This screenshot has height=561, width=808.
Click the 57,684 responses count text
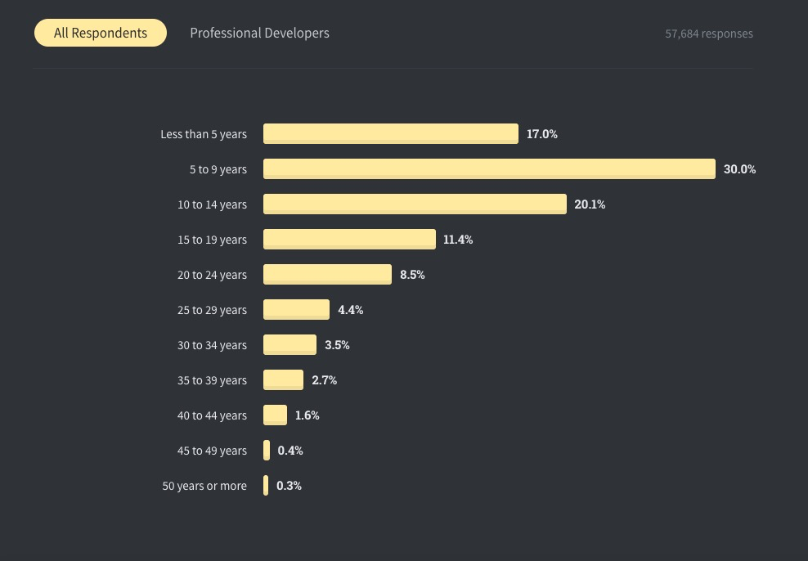click(709, 34)
